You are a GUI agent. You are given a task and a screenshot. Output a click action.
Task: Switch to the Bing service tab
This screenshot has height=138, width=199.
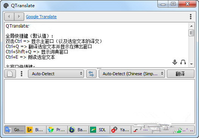click(x=36, y=130)
